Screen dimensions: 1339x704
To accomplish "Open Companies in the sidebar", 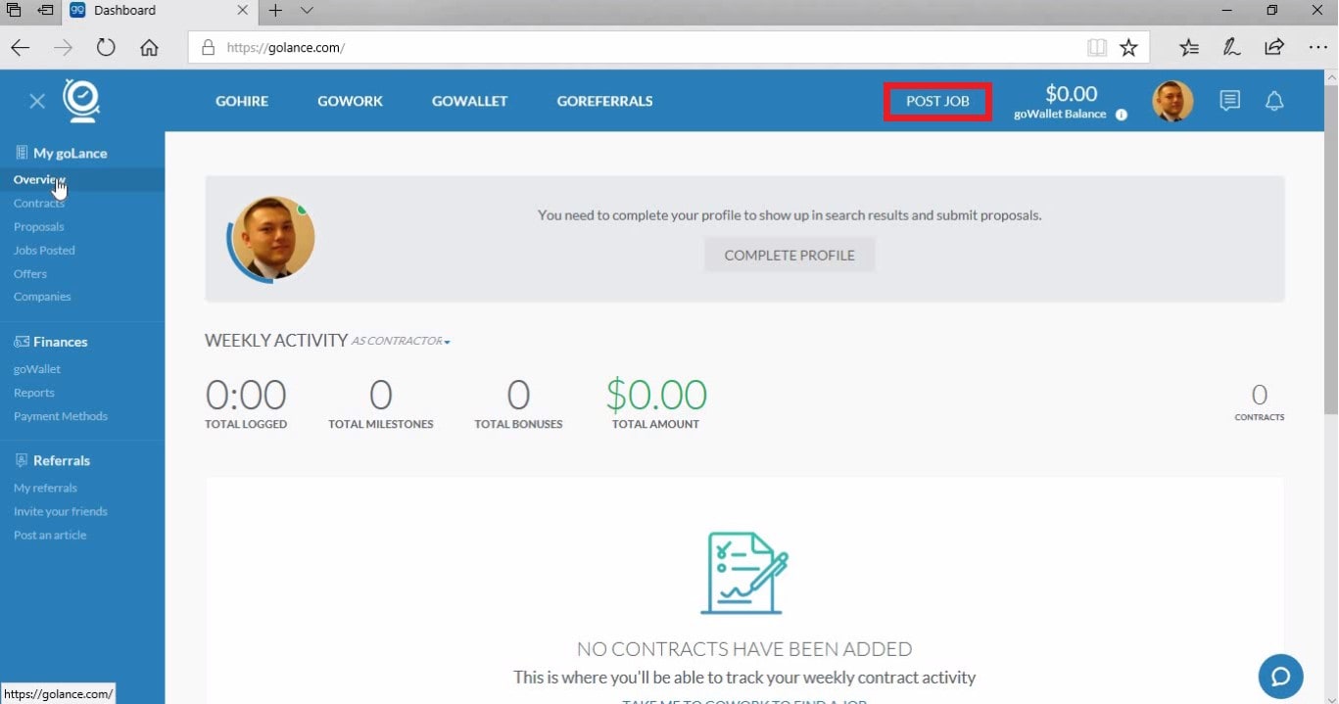I will [x=42, y=296].
